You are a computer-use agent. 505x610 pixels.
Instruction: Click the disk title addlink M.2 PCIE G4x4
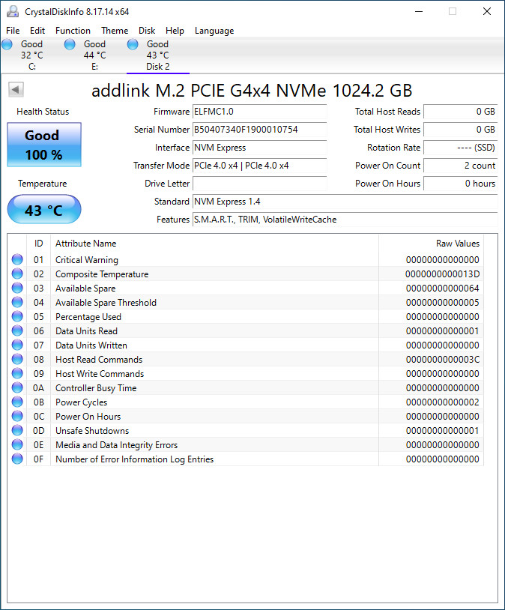tap(252, 91)
